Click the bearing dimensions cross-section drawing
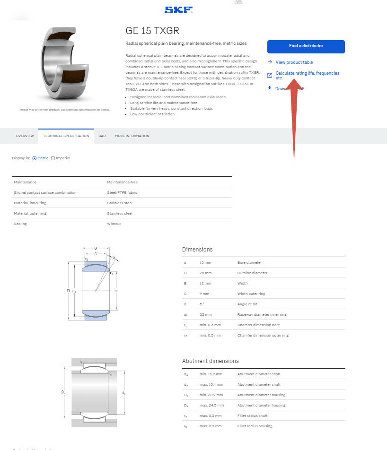 tap(95, 283)
